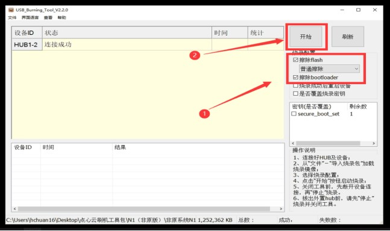Enable 烧录成功后重启设备 checkbox
Screen dimensions: 390x231
[x=295, y=86]
